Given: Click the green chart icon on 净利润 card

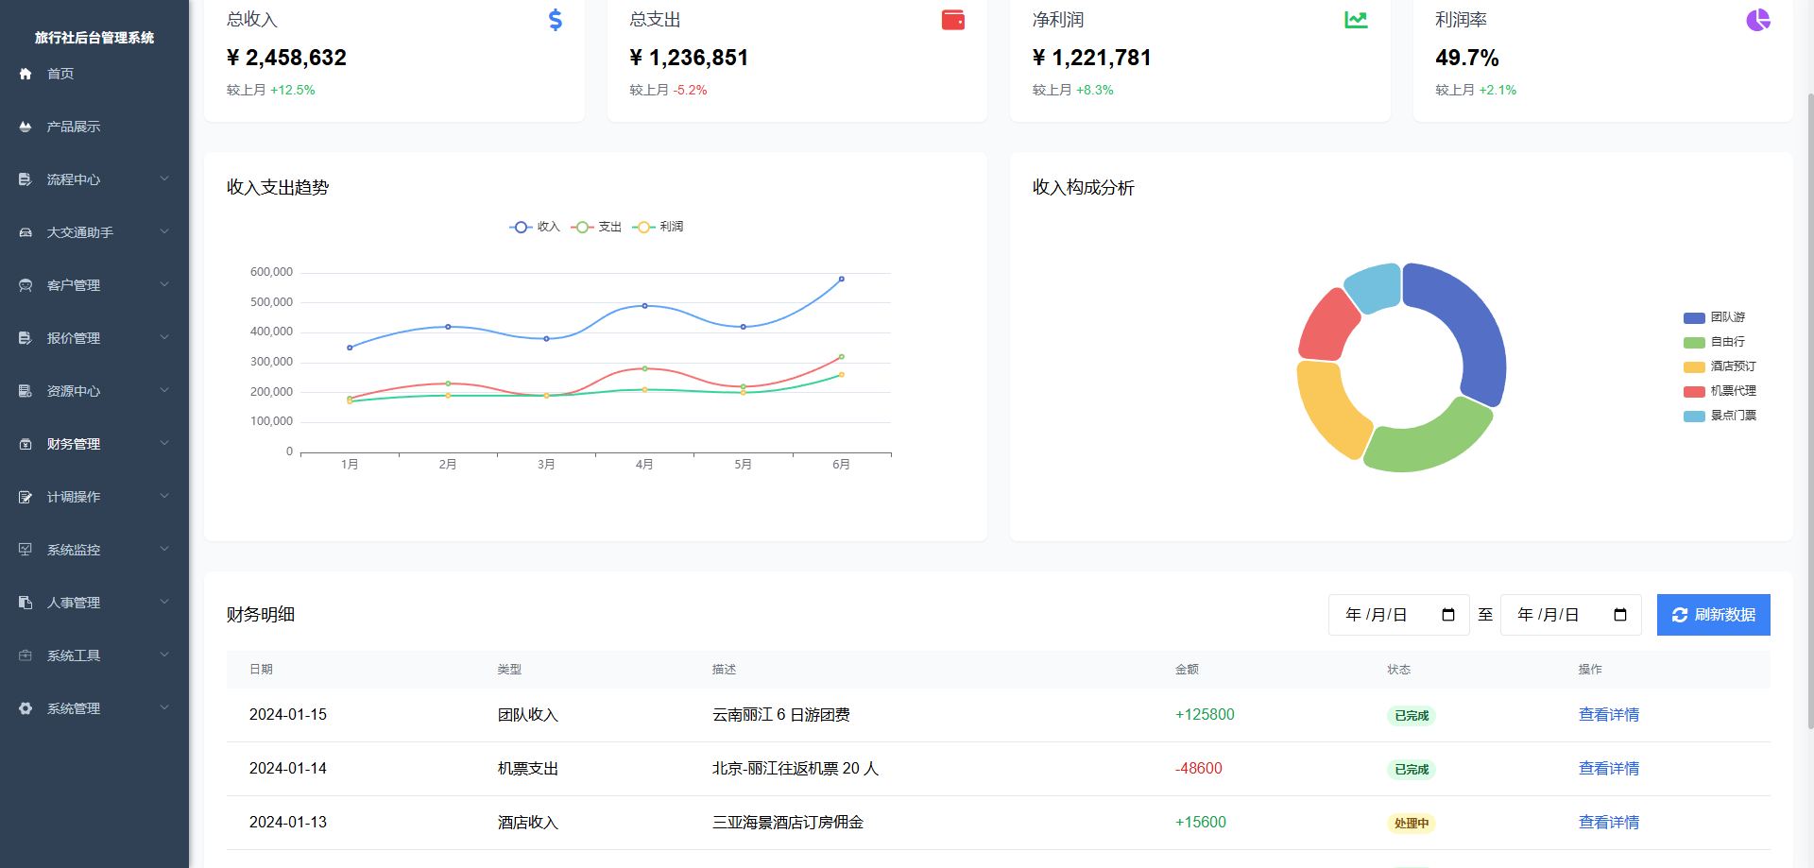Looking at the screenshot, I should (1356, 19).
